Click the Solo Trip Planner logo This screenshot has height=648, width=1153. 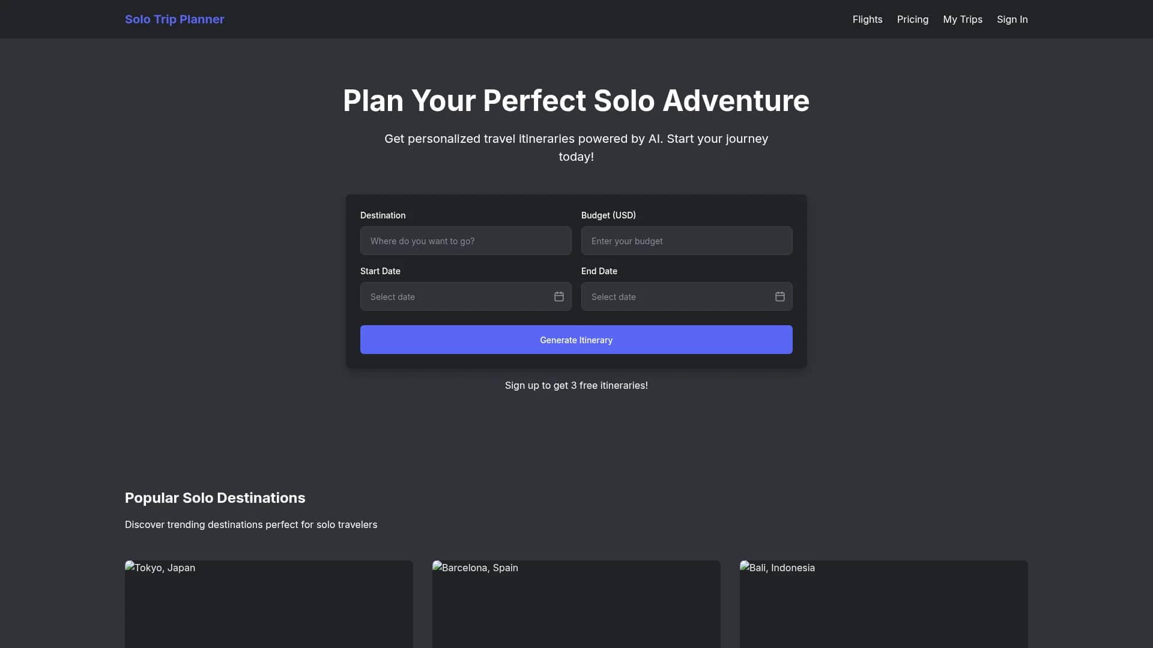[174, 19]
